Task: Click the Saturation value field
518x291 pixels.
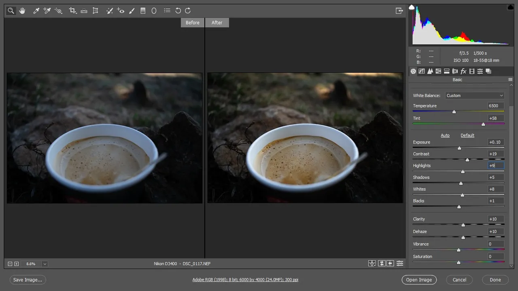Action: point(496,257)
